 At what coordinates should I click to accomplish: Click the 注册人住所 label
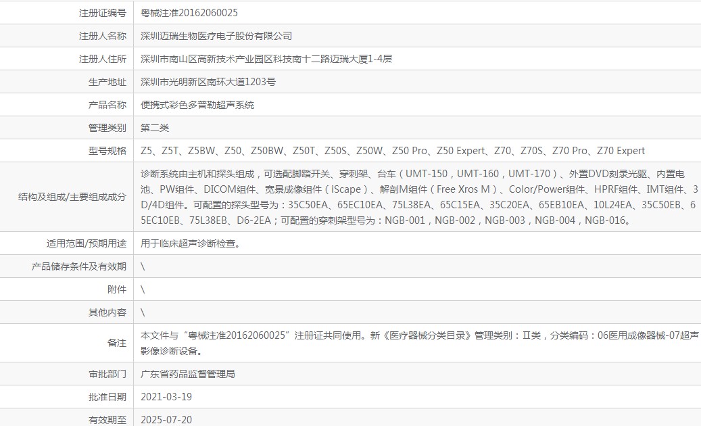pos(102,59)
